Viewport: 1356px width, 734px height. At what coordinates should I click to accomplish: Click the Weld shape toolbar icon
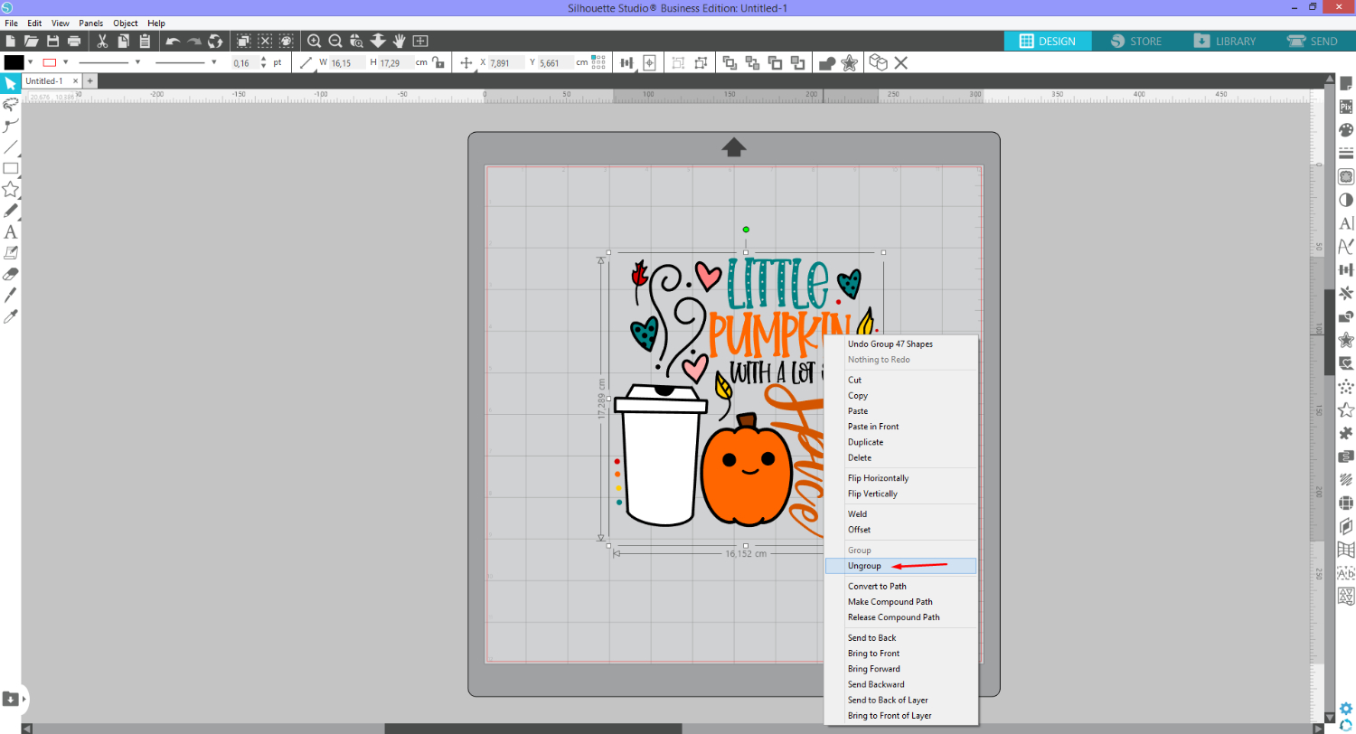[x=826, y=62]
